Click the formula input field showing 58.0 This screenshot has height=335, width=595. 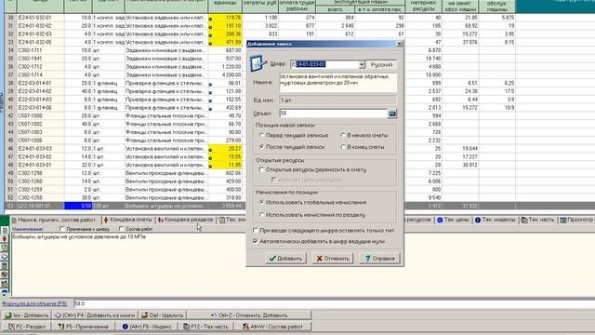(x=334, y=304)
